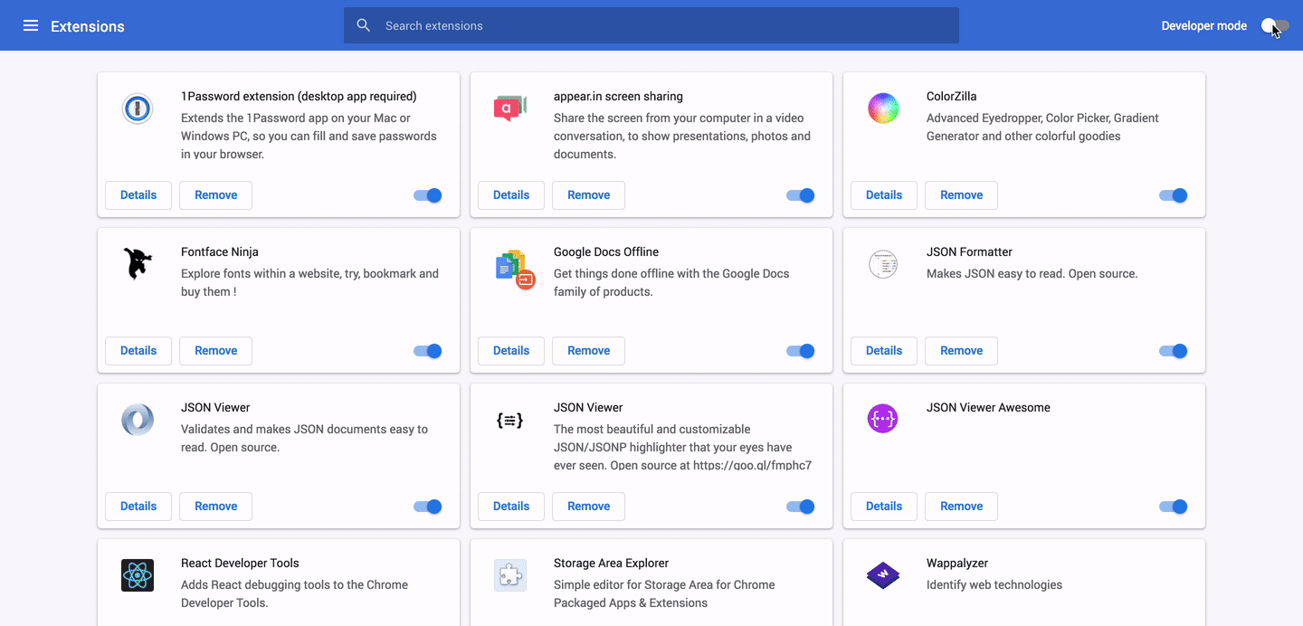Click 'React Developer Tools' title text

click(x=240, y=563)
